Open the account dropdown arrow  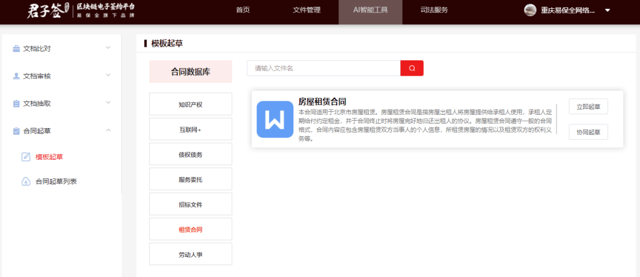coord(607,11)
